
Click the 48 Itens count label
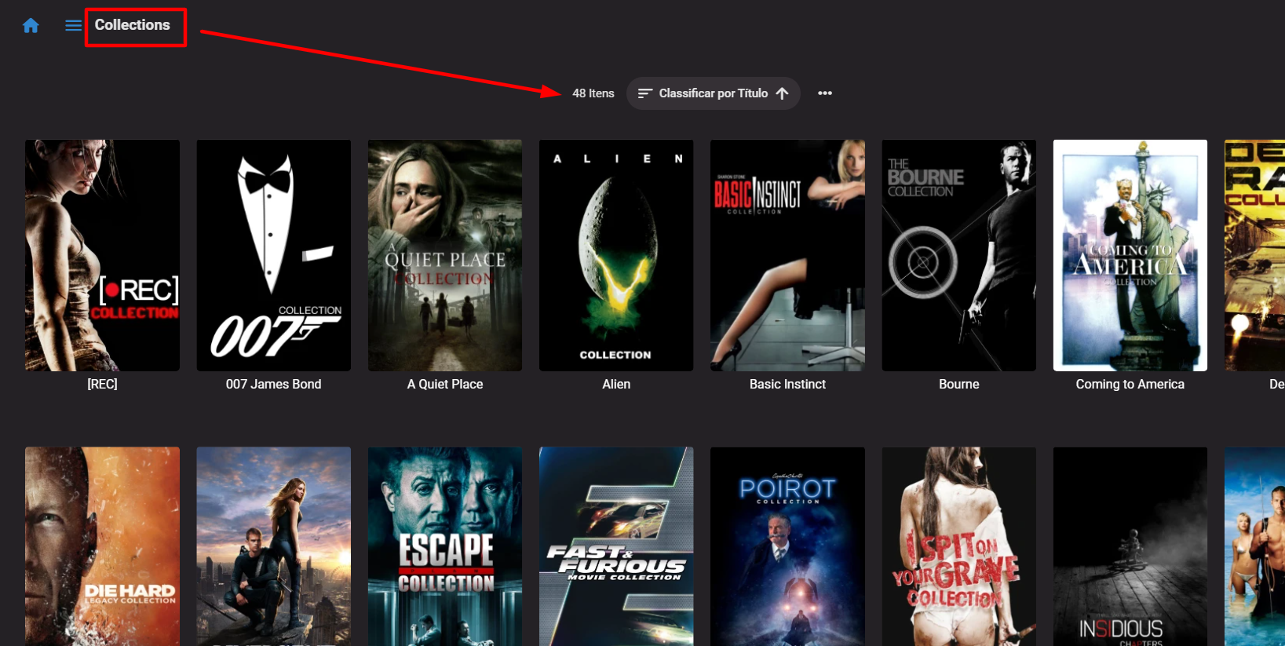pos(593,93)
